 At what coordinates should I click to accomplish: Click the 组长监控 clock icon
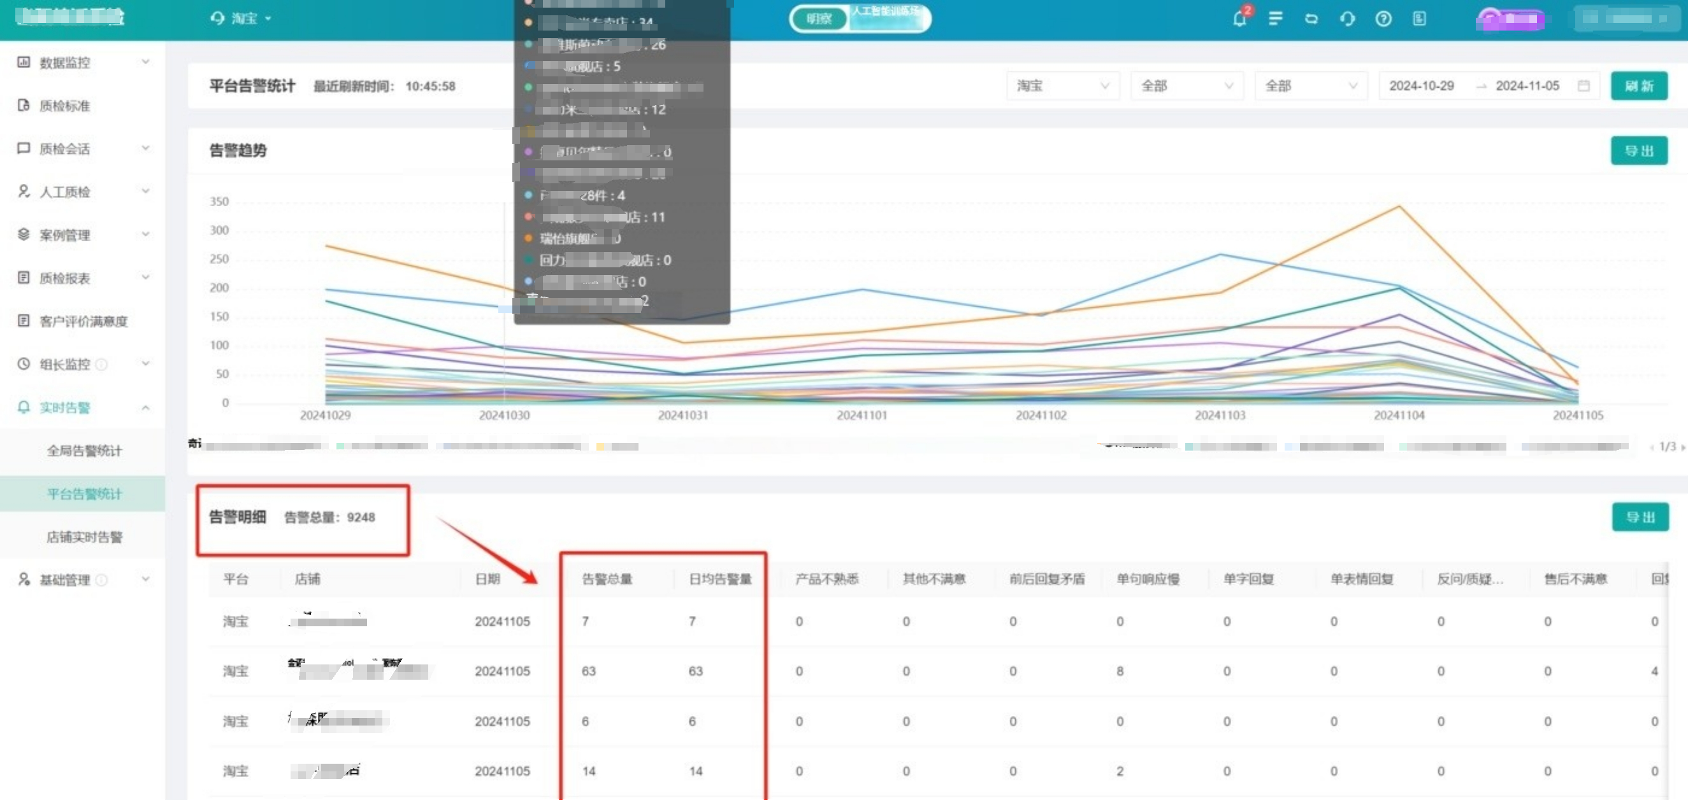tap(24, 364)
